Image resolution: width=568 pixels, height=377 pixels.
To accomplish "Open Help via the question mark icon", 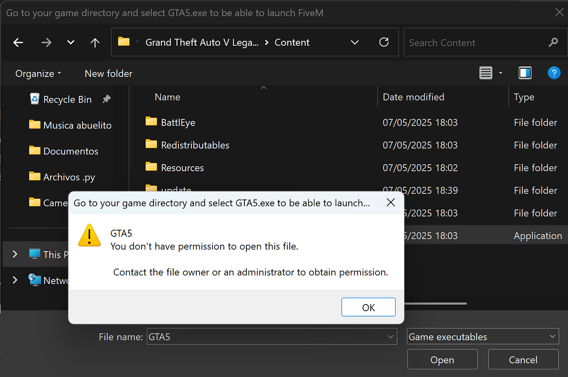I will coord(554,73).
